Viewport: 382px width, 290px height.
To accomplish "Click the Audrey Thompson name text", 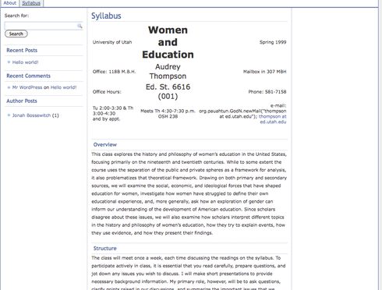I will pos(168,71).
